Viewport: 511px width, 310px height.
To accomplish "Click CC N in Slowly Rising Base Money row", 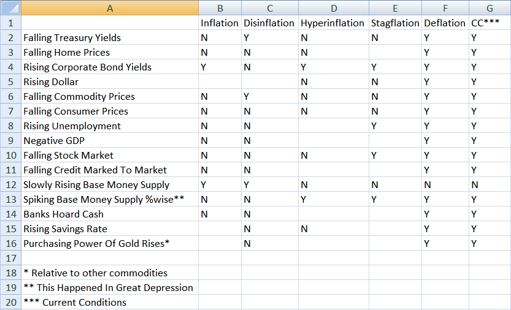I will (490, 184).
